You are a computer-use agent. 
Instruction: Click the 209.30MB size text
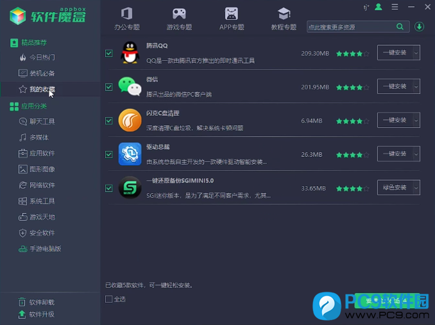pos(315,53)
